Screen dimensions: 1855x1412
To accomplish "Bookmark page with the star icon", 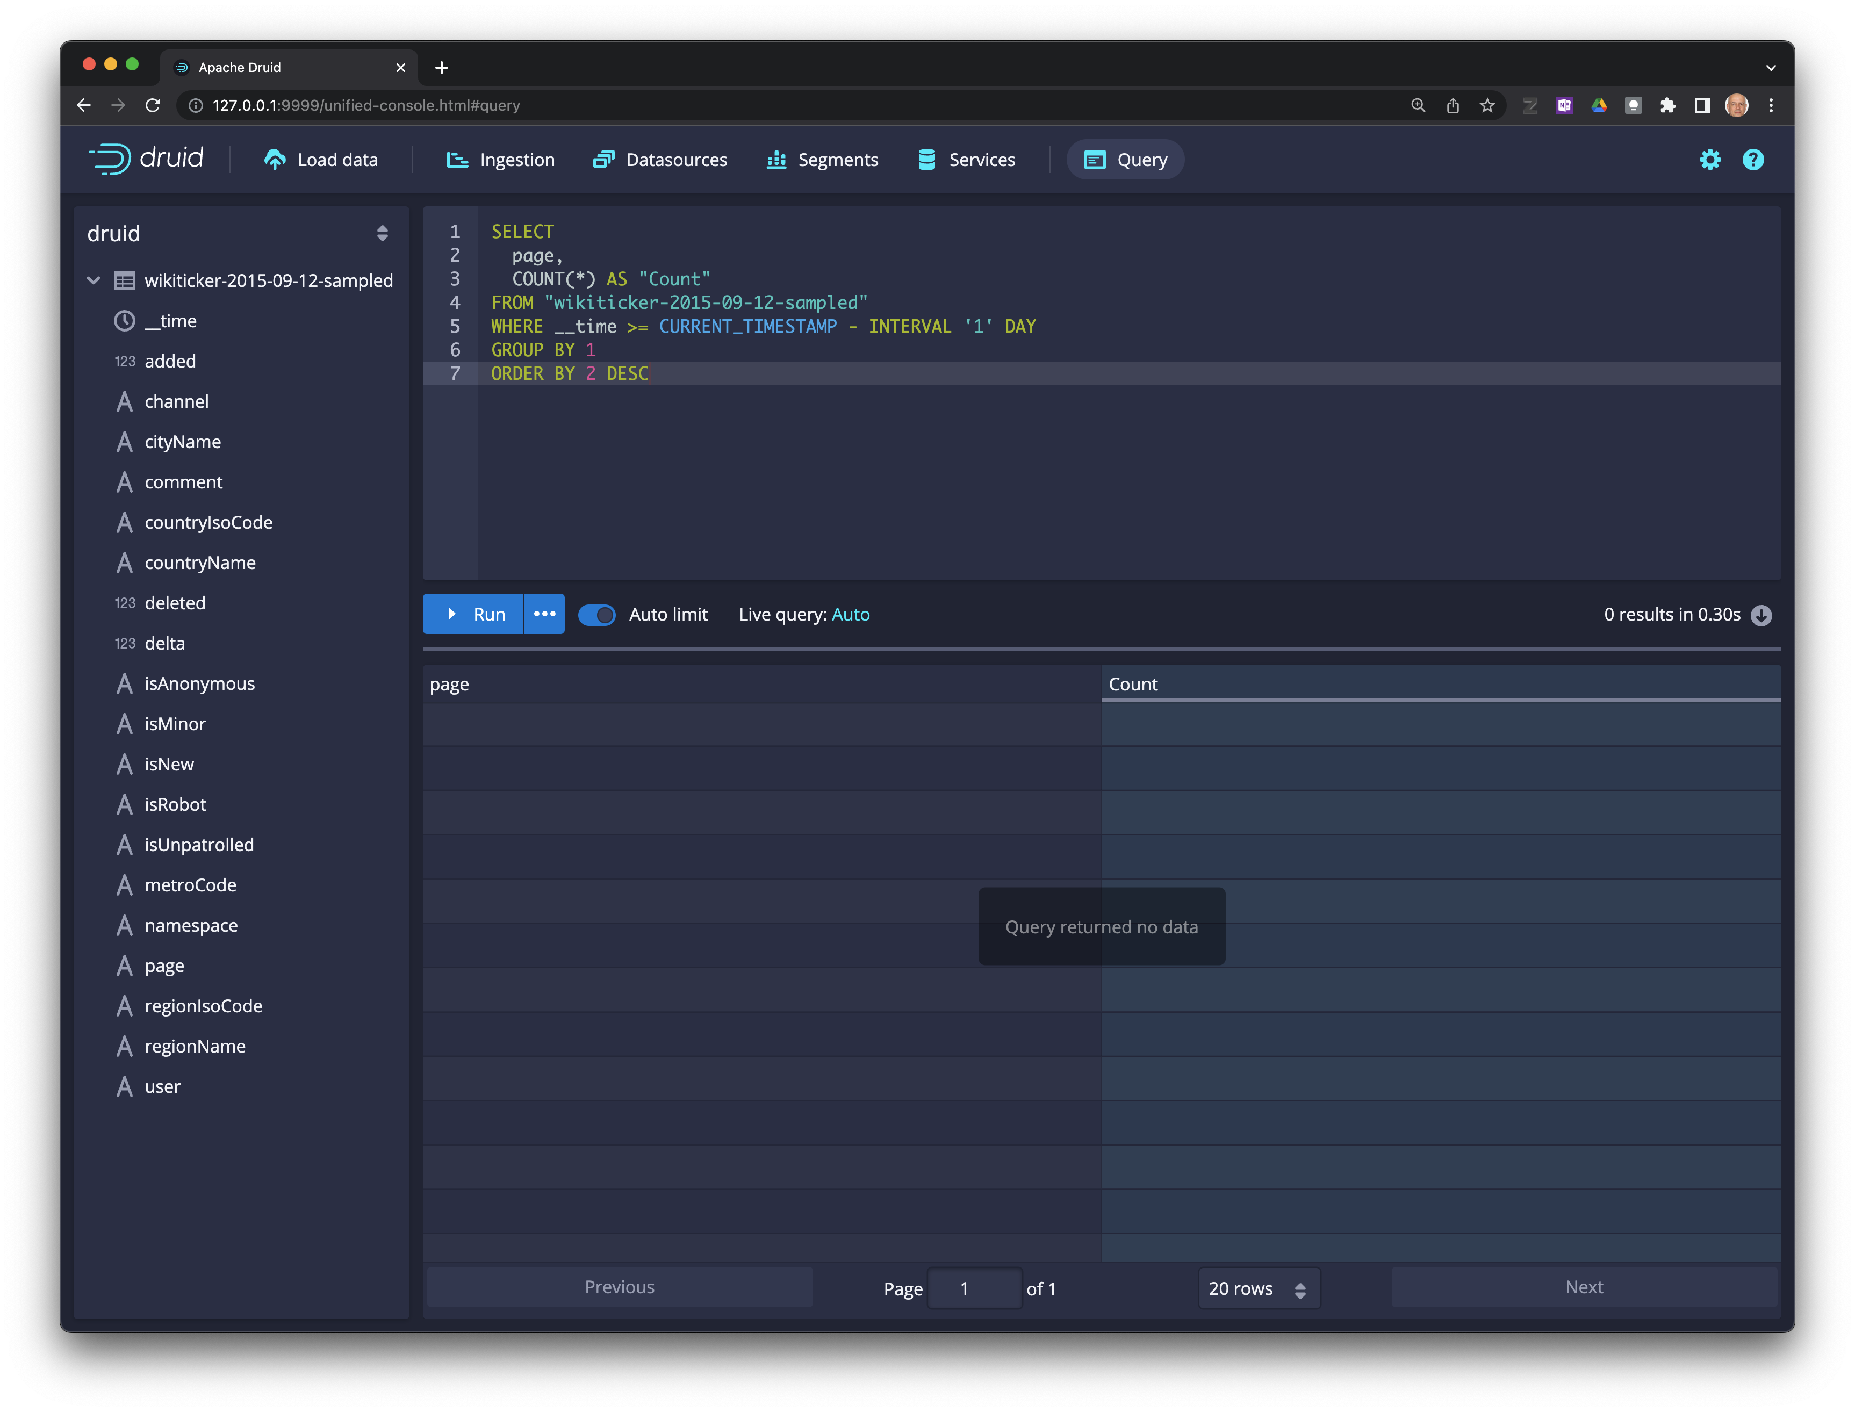I will 1487,105.
